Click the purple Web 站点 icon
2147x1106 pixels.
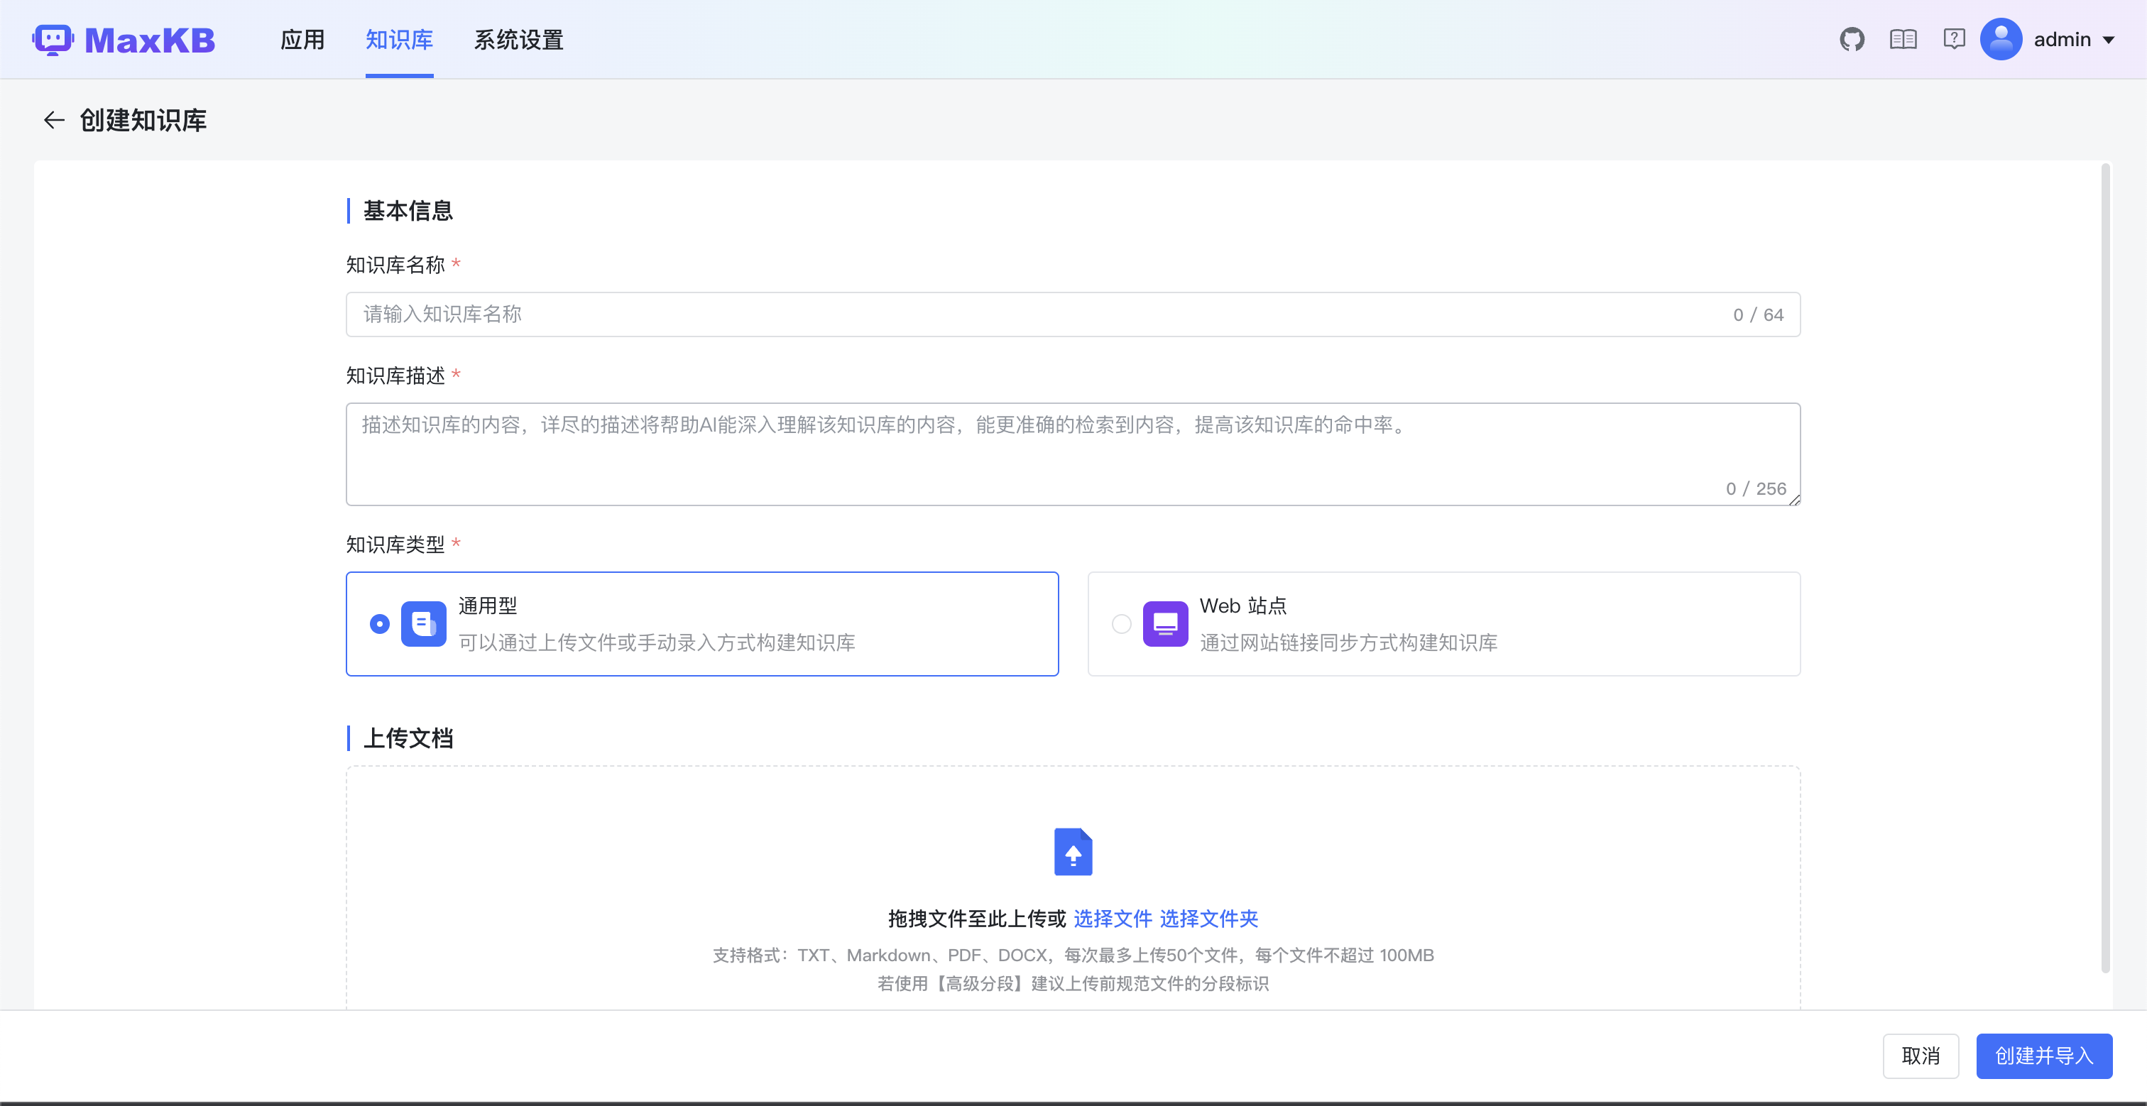1164,623
